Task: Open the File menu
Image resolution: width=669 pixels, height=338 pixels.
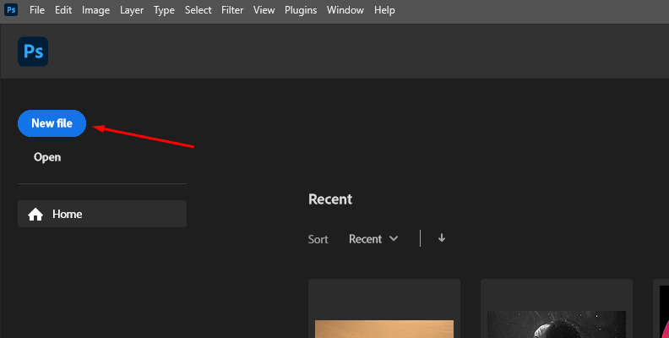Action: (x=37, y=10)
